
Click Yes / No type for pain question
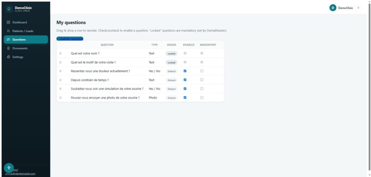154,71
